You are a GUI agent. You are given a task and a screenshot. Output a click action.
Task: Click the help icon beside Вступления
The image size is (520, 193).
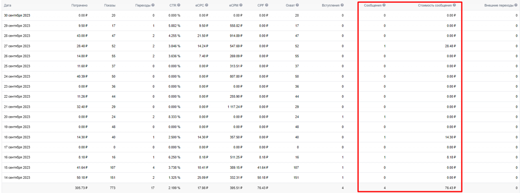point(342,5)
